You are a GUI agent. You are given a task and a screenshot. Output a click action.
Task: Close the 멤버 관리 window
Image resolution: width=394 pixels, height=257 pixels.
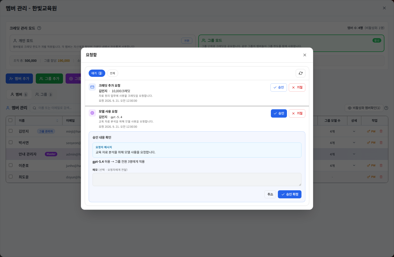(x=384, y=8)
